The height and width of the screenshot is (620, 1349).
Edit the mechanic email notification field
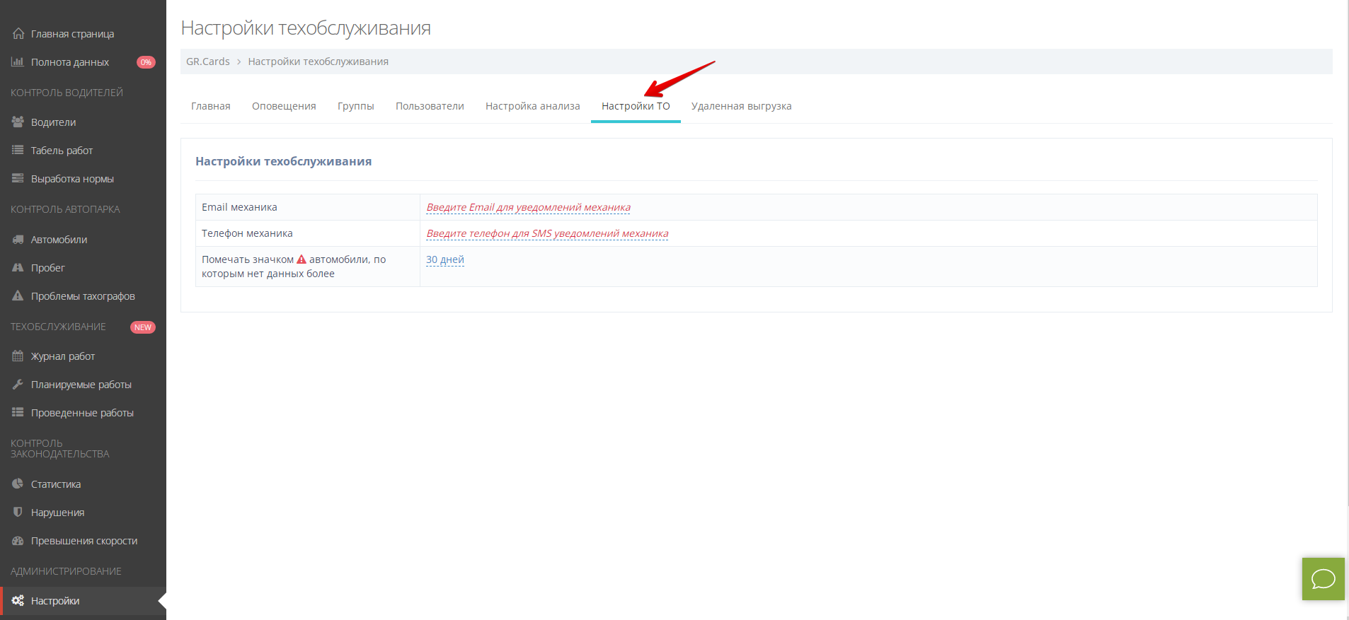[x=528, y=207]
